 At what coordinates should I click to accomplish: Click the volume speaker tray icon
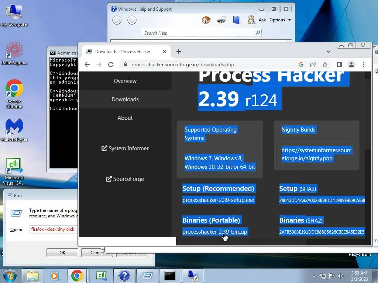coord(341,276)
